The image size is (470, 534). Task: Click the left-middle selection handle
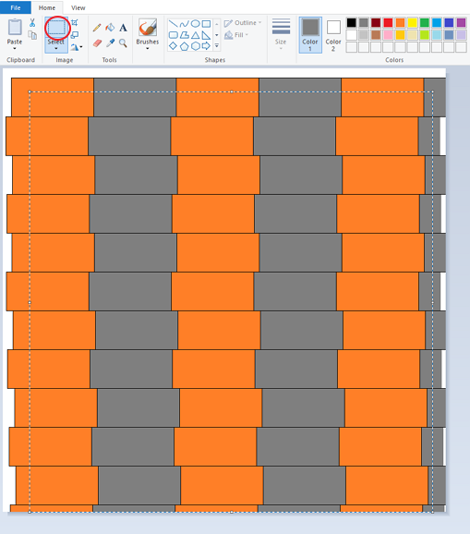point(30,302)
